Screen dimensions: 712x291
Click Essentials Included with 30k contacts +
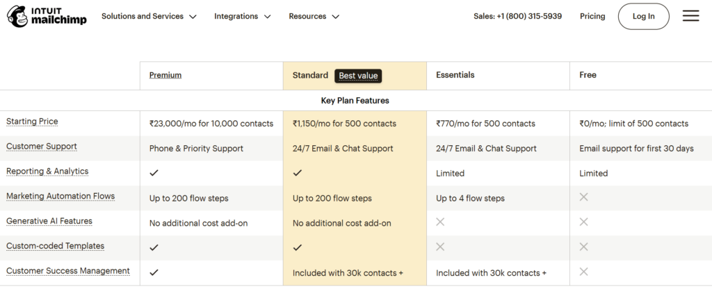point(492,274)
